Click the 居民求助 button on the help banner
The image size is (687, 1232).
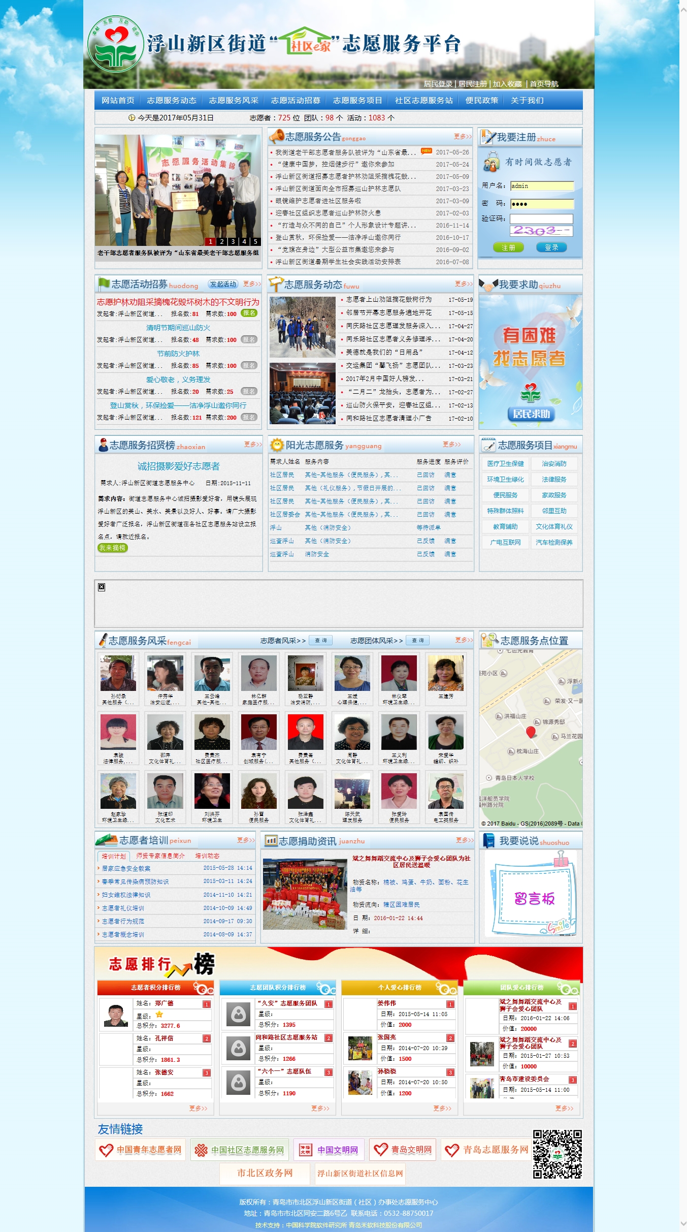(x=531, y=414)
